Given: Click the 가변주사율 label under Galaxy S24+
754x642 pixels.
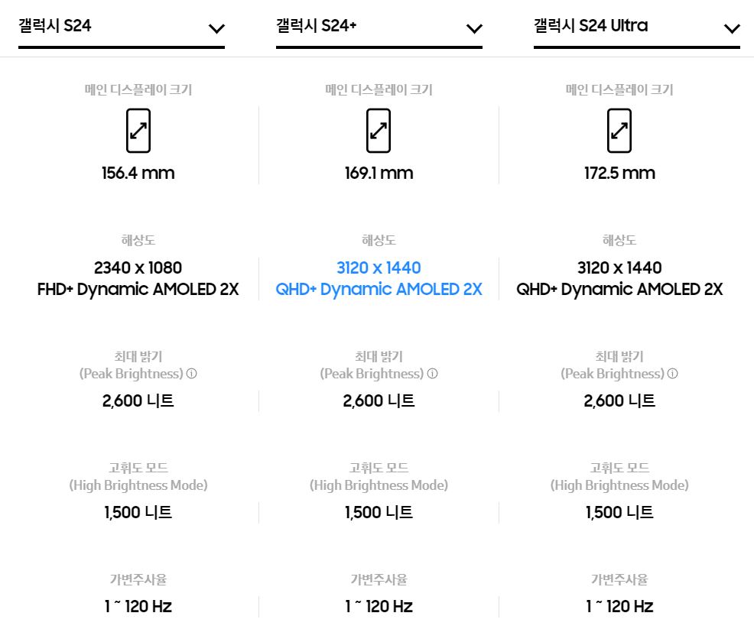Looking at the screenshot, I should pos(379,579).
